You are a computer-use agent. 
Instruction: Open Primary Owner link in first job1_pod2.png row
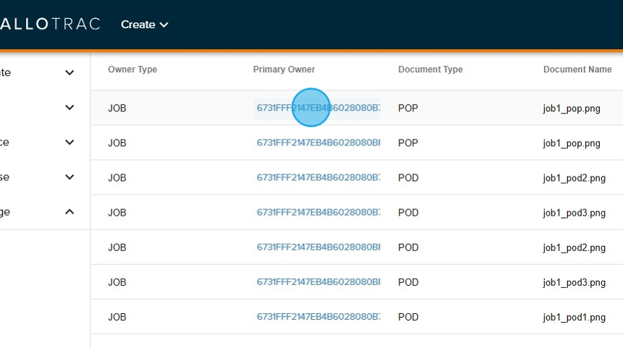click(318, 178)
